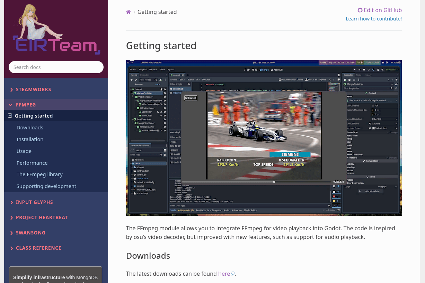Focus the Search docs field

tap(56, 67)
